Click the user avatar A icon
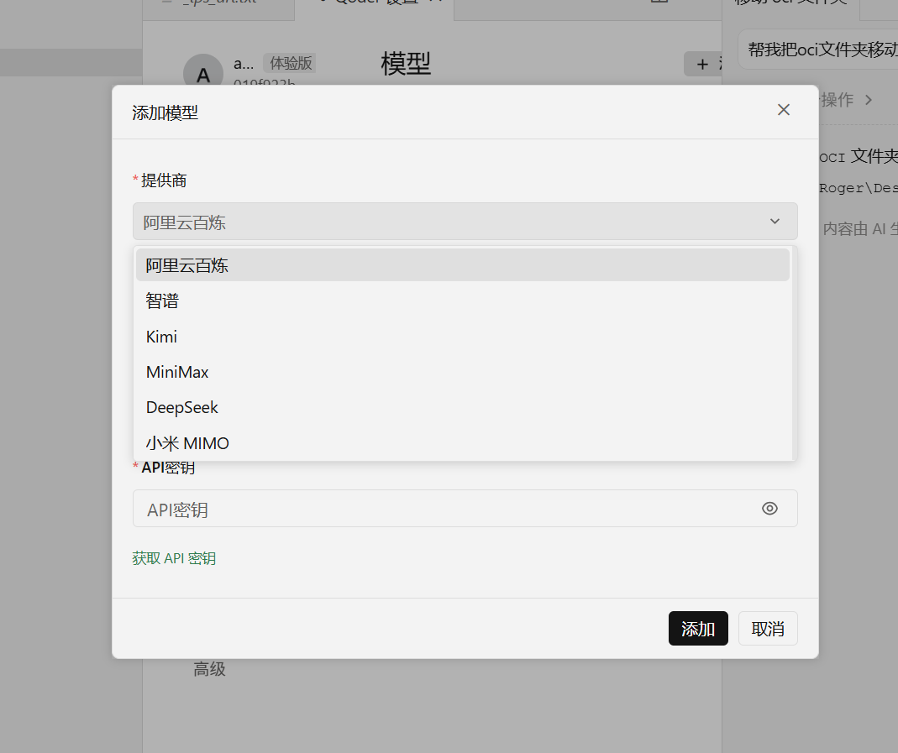This screenshot has height=753, width=898. pyautogui.click(x=202, y=71)
